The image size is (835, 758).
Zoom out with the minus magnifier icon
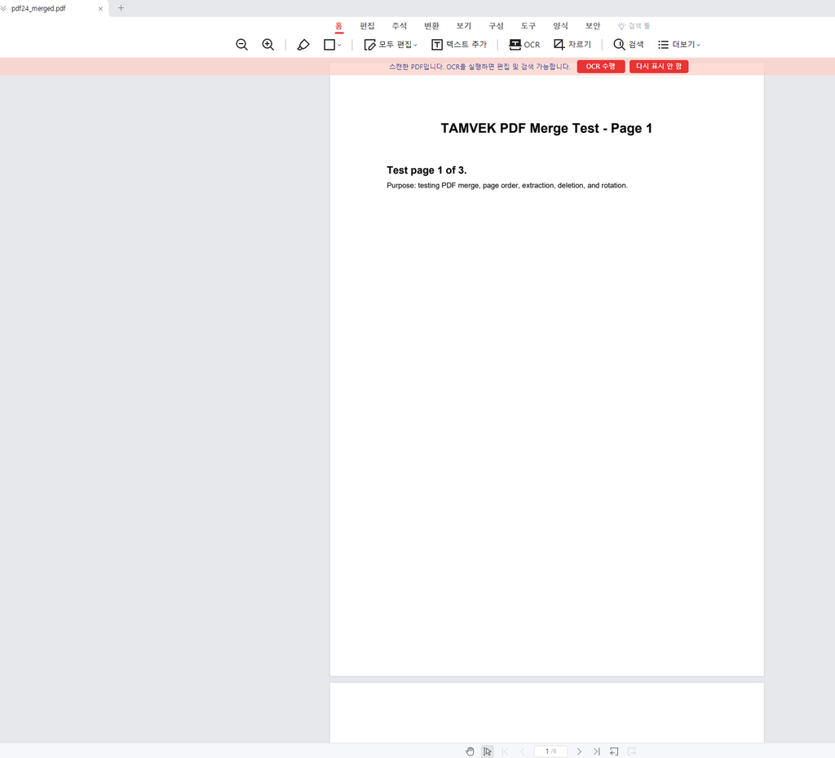(x=241, y=45)
